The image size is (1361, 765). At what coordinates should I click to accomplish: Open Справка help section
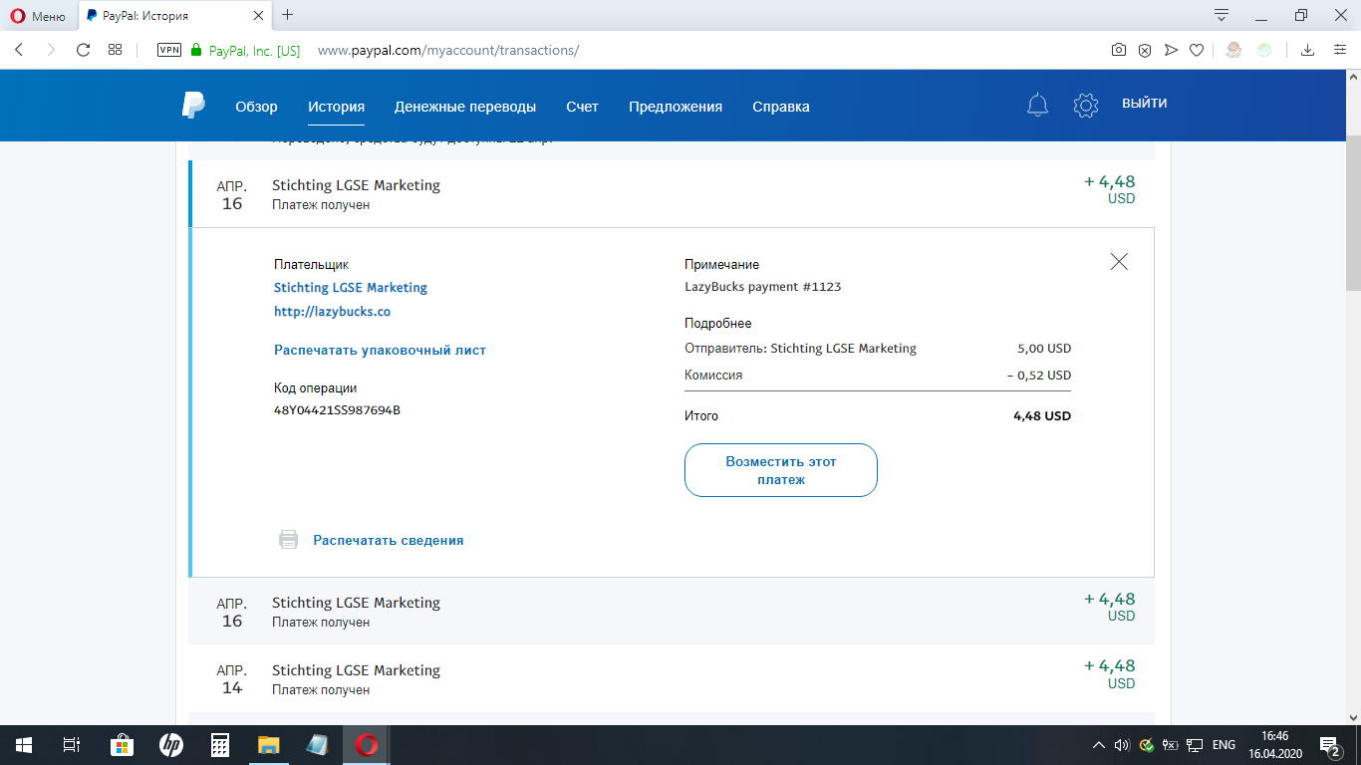point(781,107)
